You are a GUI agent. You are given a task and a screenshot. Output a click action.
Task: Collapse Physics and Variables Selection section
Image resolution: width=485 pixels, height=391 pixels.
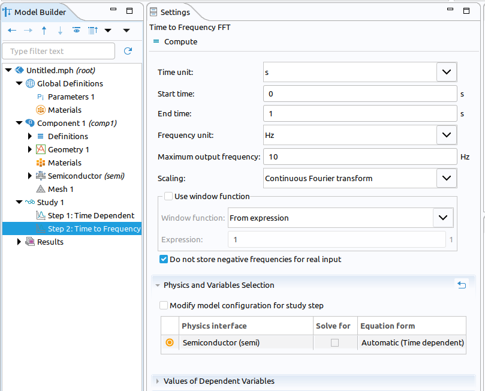[158, 285]
